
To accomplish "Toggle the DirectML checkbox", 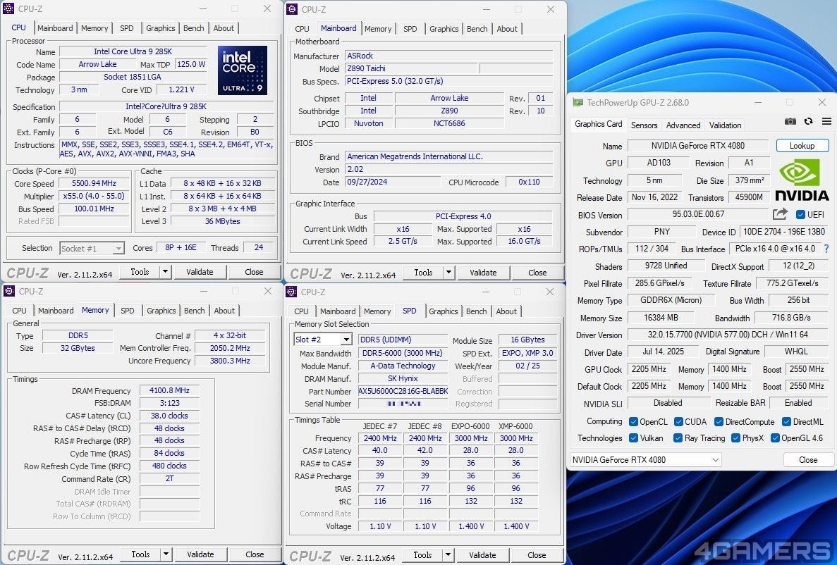I will pyautogui.click(x=786, y=421).
